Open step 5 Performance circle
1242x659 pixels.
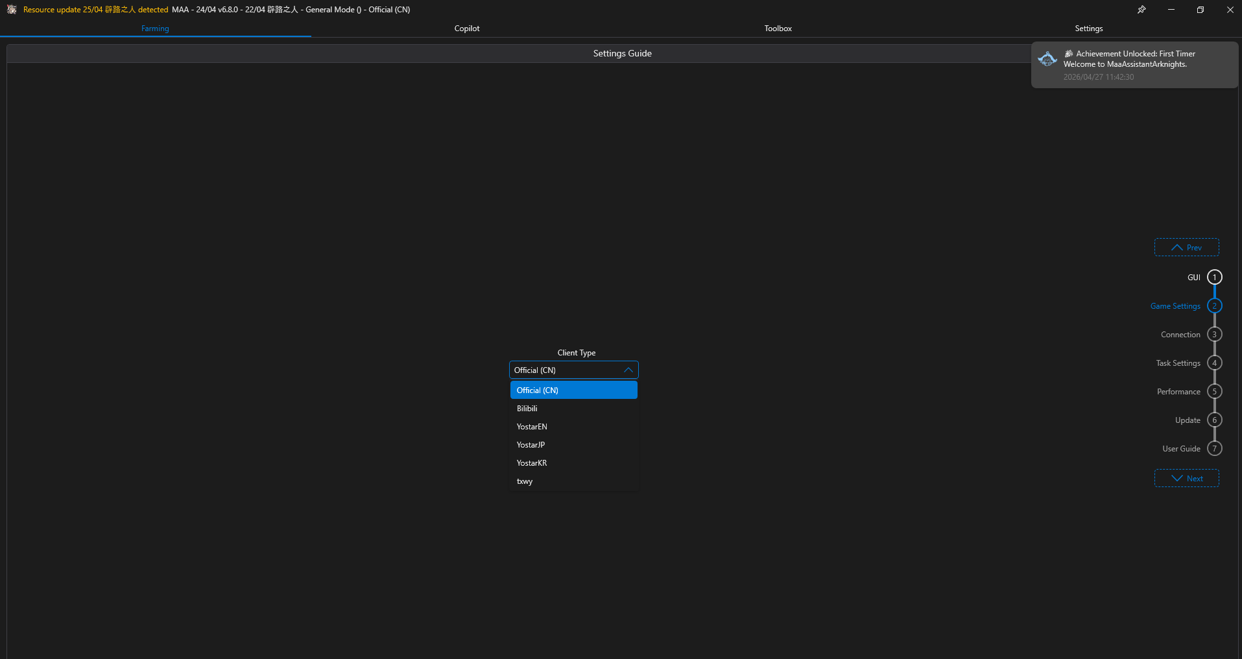(x=1215, y=391)
